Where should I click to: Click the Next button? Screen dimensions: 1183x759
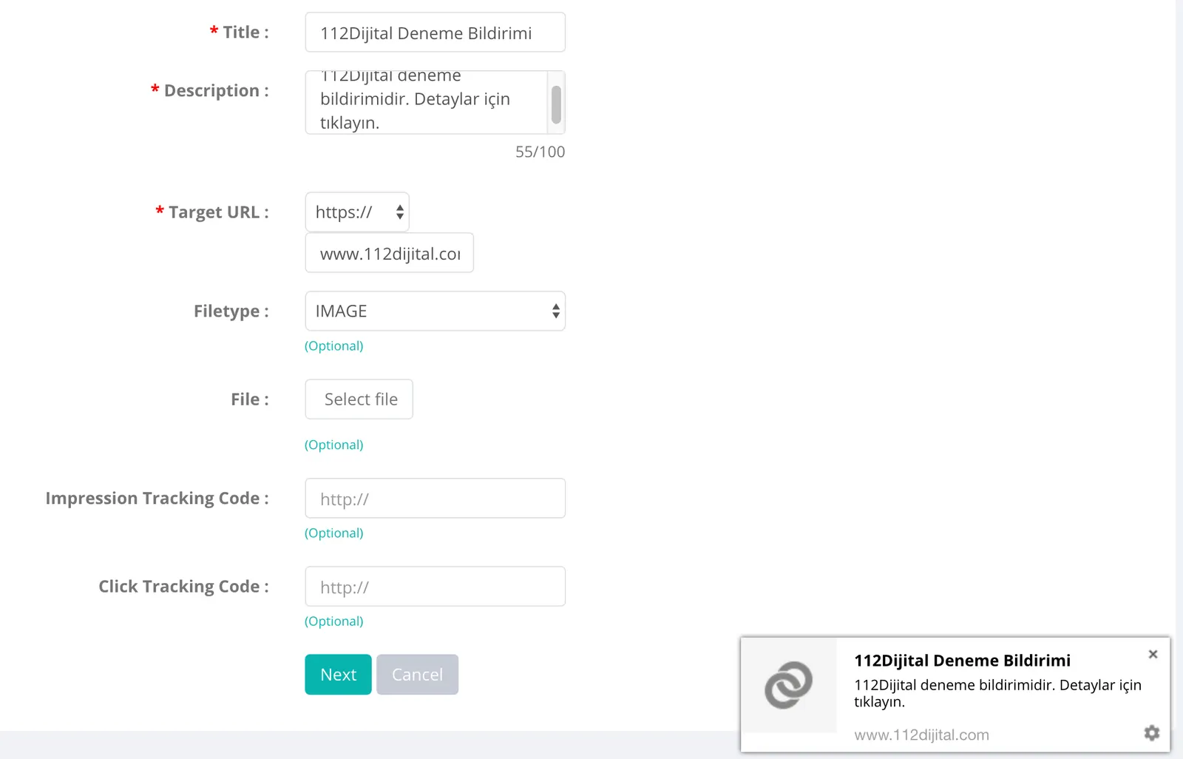(x=338, y=675)
